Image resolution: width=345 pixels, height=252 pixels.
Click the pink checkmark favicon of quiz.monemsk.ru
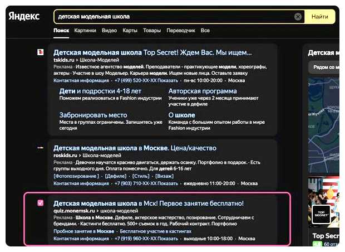click(x=40, y=203)
